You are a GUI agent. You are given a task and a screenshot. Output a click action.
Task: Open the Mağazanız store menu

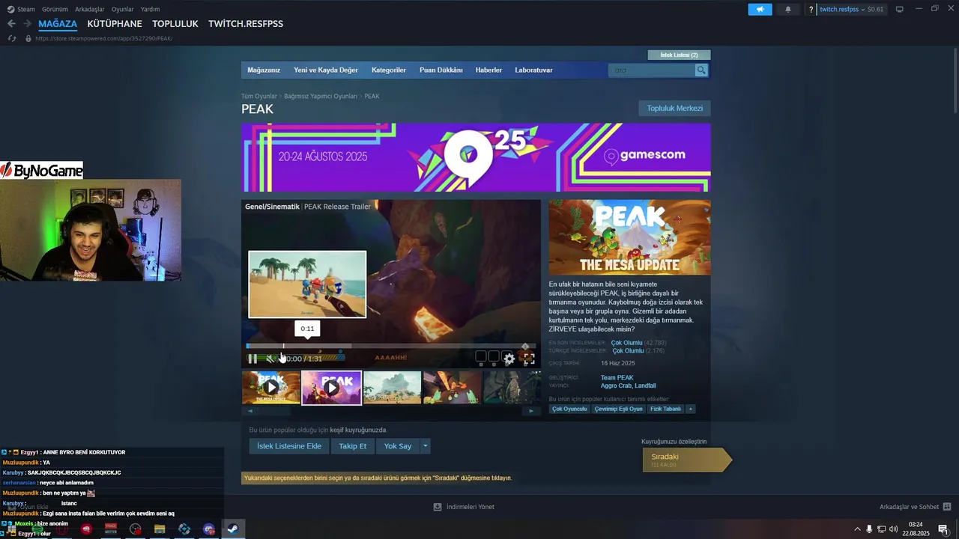[264, 70]
